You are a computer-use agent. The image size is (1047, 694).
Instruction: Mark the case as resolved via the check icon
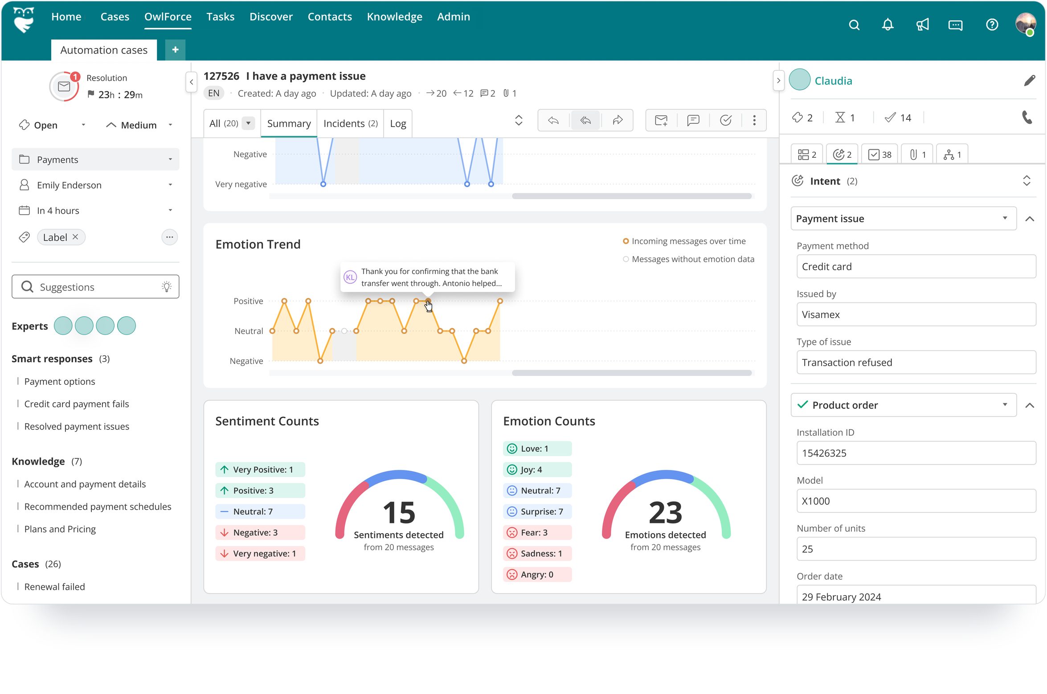(726, 120)
